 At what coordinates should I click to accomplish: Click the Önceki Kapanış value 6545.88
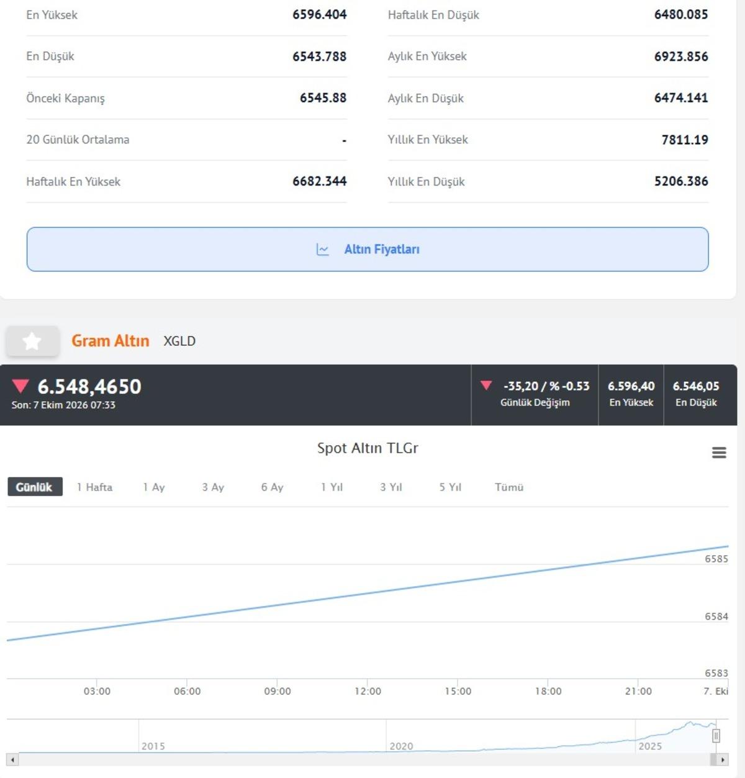(323, 97)
